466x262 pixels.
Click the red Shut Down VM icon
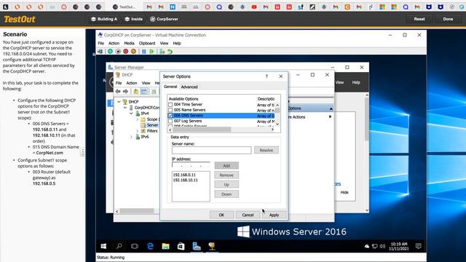pyautogui.click(x=126, y=52)
